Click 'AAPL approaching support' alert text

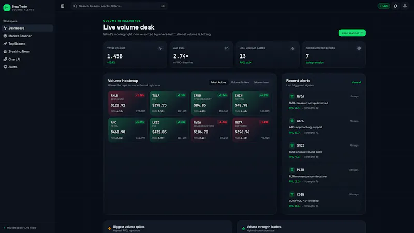pyautogui.click(x=305, y=127)
